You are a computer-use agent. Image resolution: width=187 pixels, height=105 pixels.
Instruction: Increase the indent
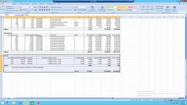pyautogui.click(x=49, y=10)
